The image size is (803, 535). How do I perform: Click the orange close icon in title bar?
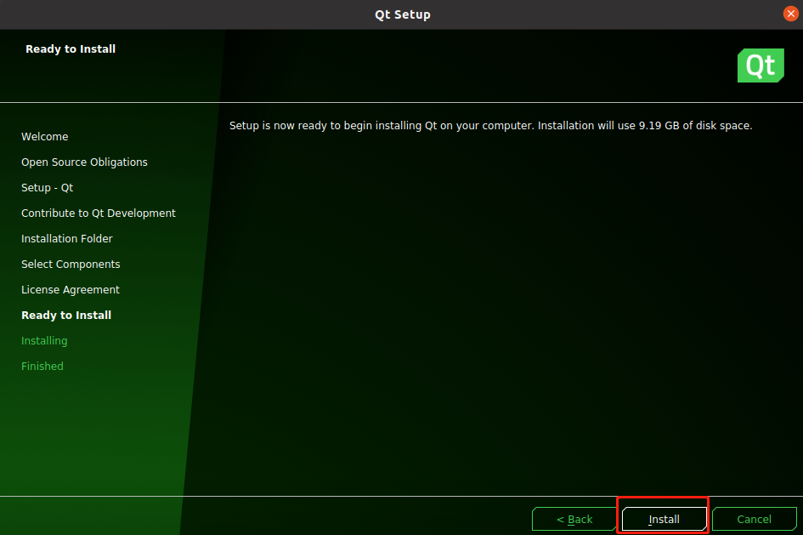[791, 14]
